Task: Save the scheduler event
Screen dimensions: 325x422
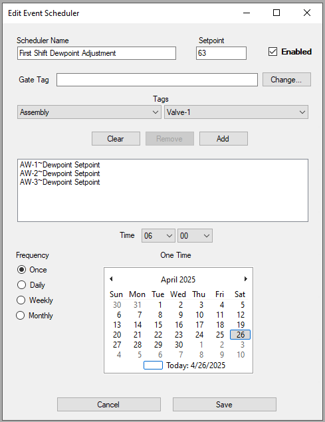Action: point(225,405)
